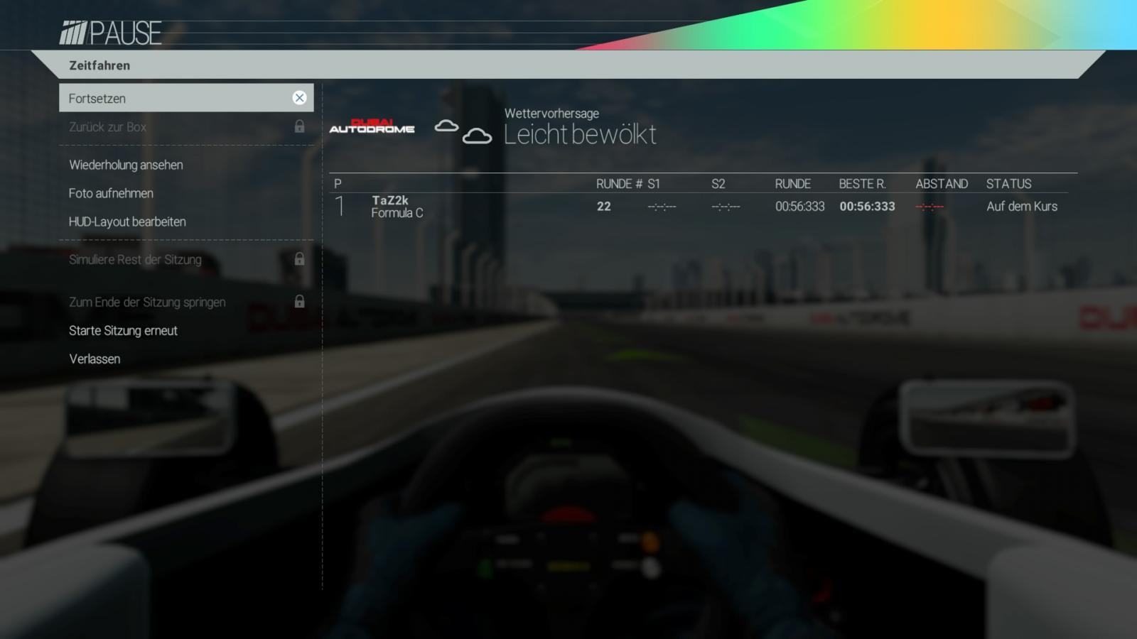This screenshot has width=1137, height=639.
Task: Click the Wettervorhersage label
Action: (551, 113)
